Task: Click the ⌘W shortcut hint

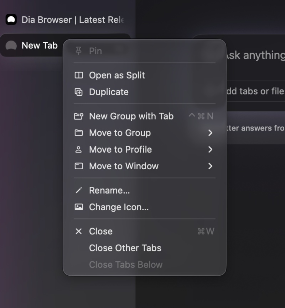Action: point(206,231)
